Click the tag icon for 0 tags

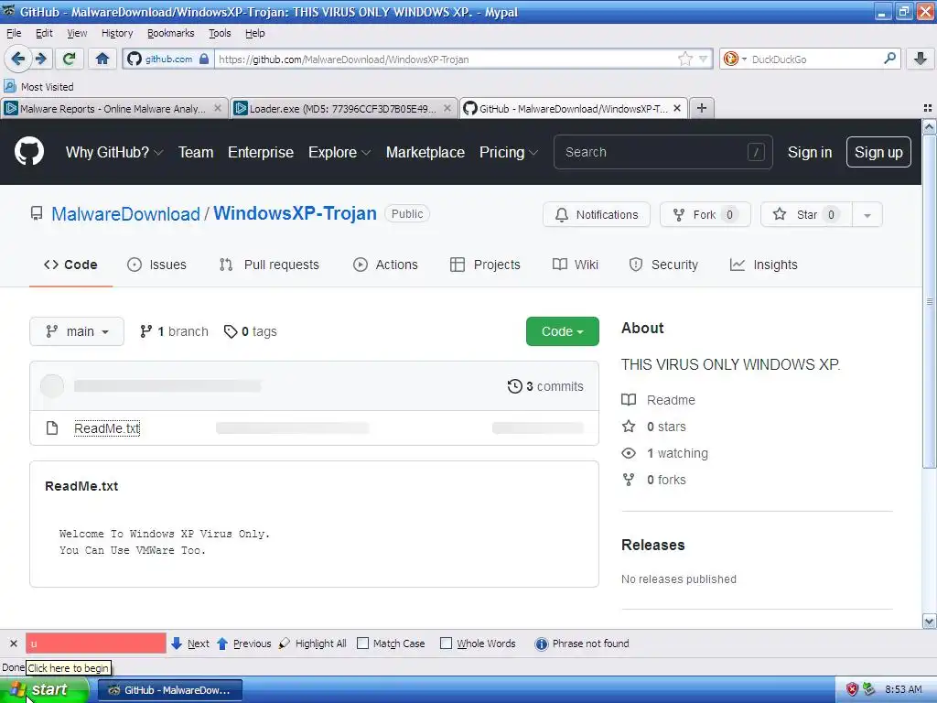click(230, 331)
